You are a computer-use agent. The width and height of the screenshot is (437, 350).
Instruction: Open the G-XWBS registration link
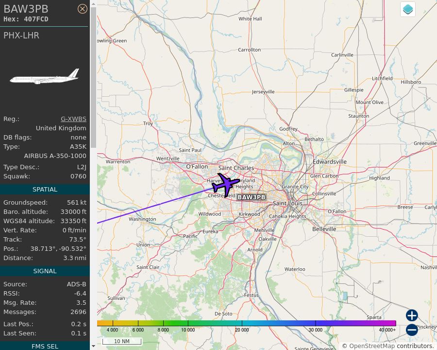tap(73, 119)
